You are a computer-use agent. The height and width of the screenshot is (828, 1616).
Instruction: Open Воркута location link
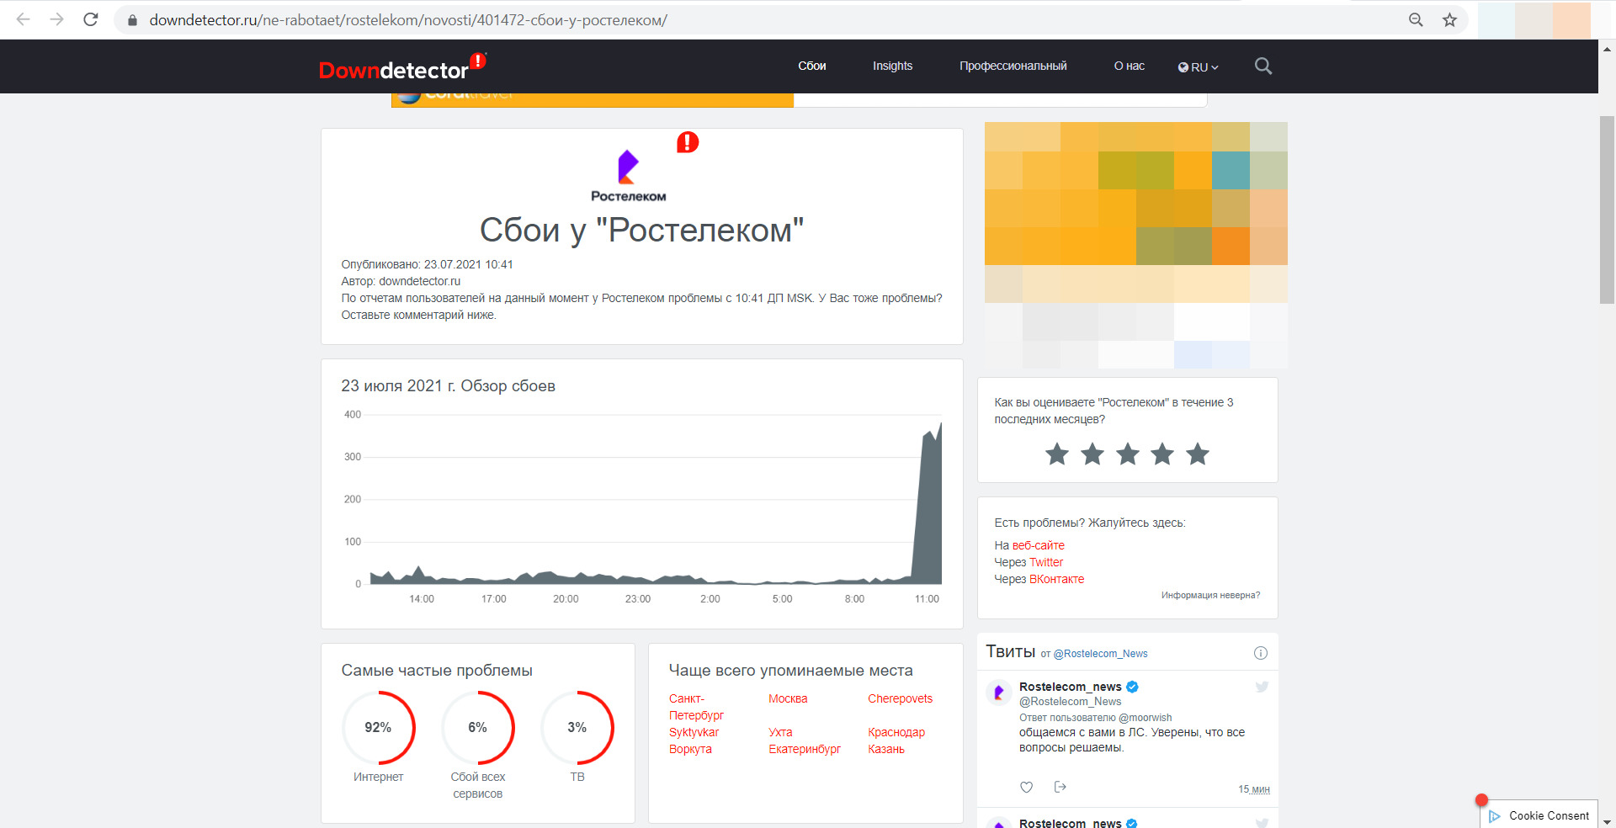click(690, 749)
